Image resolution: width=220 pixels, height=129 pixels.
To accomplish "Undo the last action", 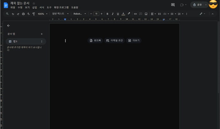I will pos(13,14).
